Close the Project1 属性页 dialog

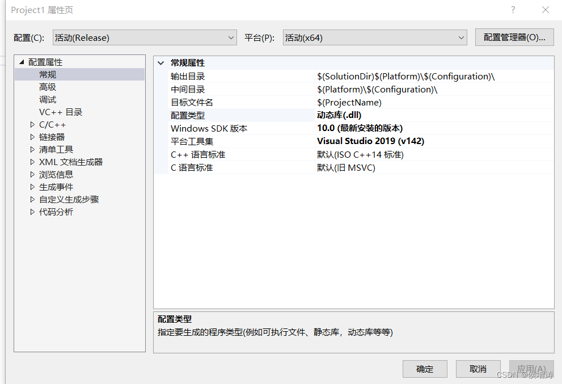[x=545, y=10]
